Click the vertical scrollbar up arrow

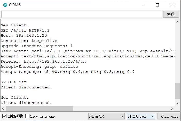click(x=177, y=22)
